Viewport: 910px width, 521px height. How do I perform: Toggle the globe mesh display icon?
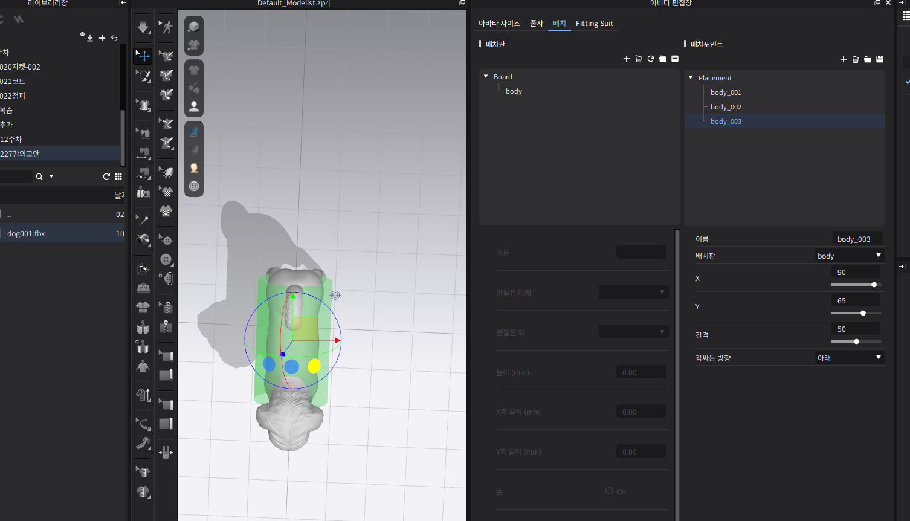pos(194,186)
